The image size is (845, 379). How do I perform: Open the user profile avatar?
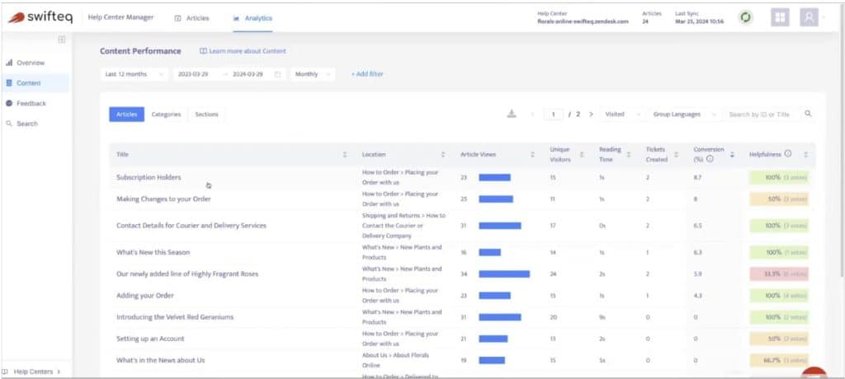[x=809, y=17]
